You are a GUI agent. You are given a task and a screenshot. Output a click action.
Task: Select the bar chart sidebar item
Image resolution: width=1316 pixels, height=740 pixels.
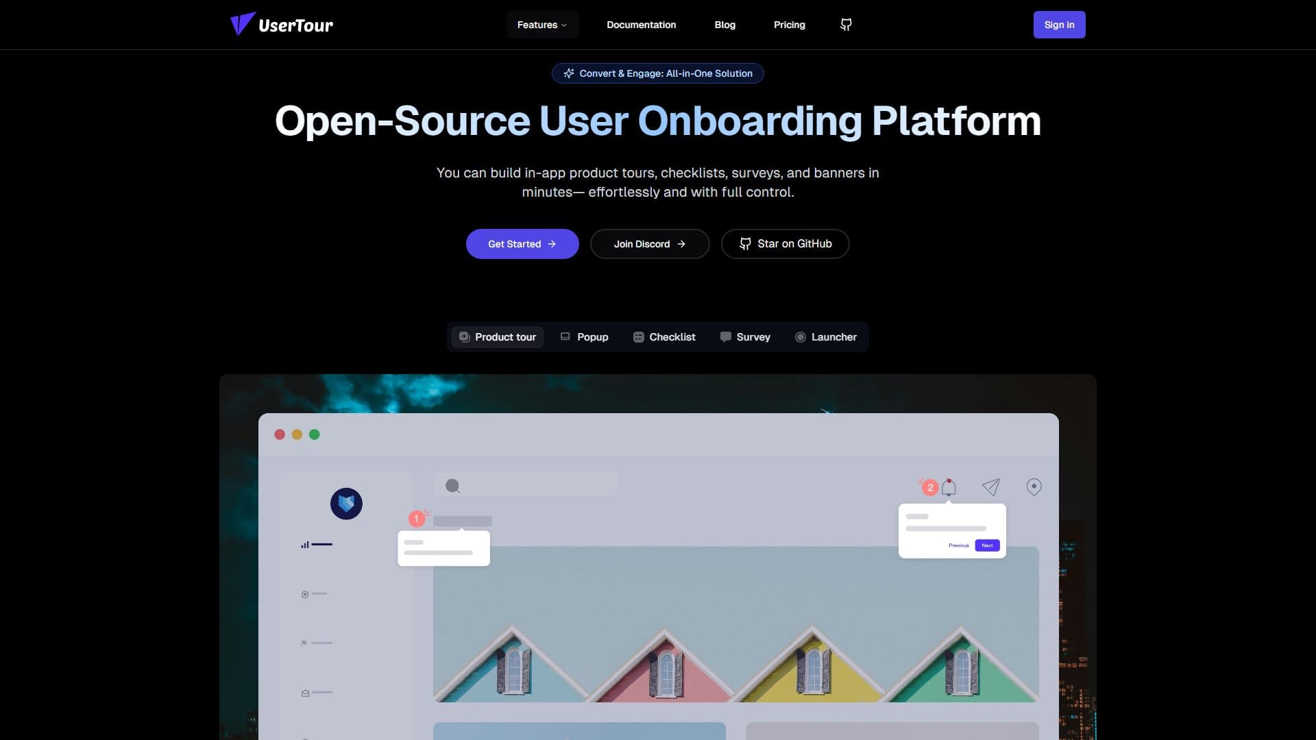coord(316,545)
